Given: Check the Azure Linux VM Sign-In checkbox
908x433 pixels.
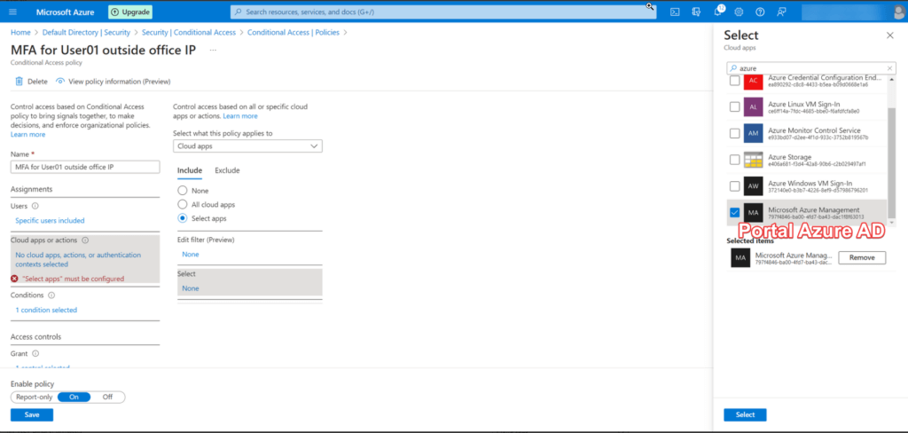Looking at the screenshot, I should 734,107.
